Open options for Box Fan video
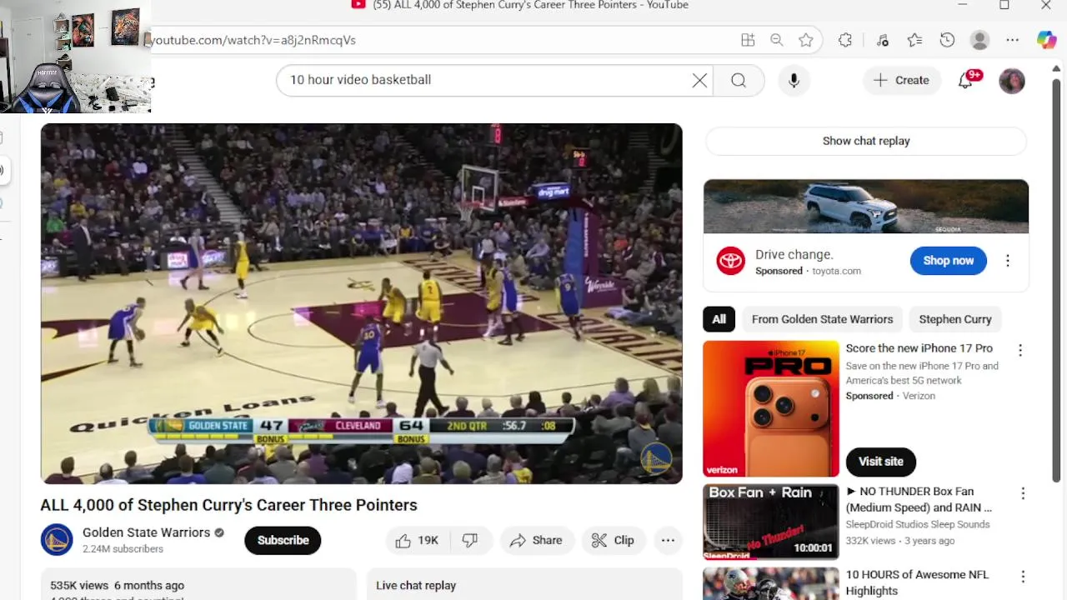 point(1023,493)
